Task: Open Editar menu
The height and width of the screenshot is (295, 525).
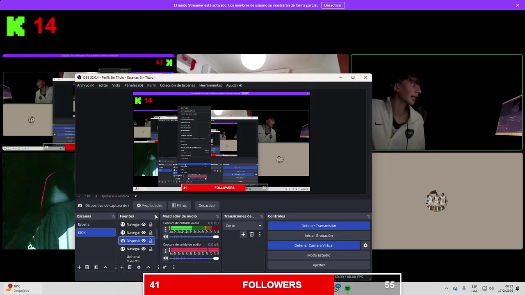Action: click(x=103, y=85)
